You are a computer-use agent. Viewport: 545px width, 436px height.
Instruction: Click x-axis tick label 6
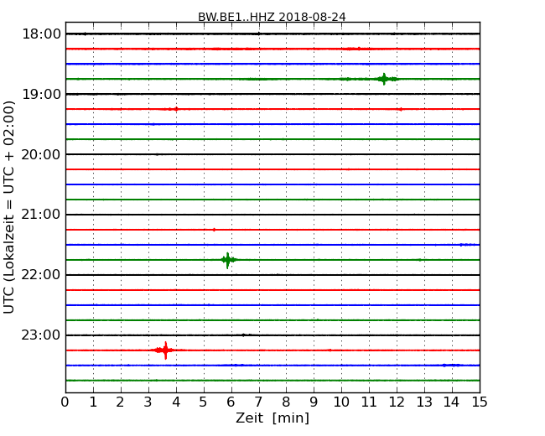pyautogui.click(x=231, y=402)
